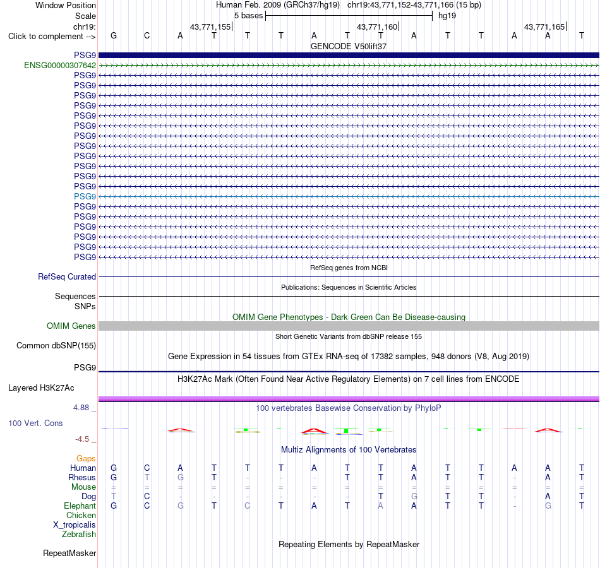Click the SNPs track label
The width and height of the screenshot is (600, 568).
click(85, 306)
